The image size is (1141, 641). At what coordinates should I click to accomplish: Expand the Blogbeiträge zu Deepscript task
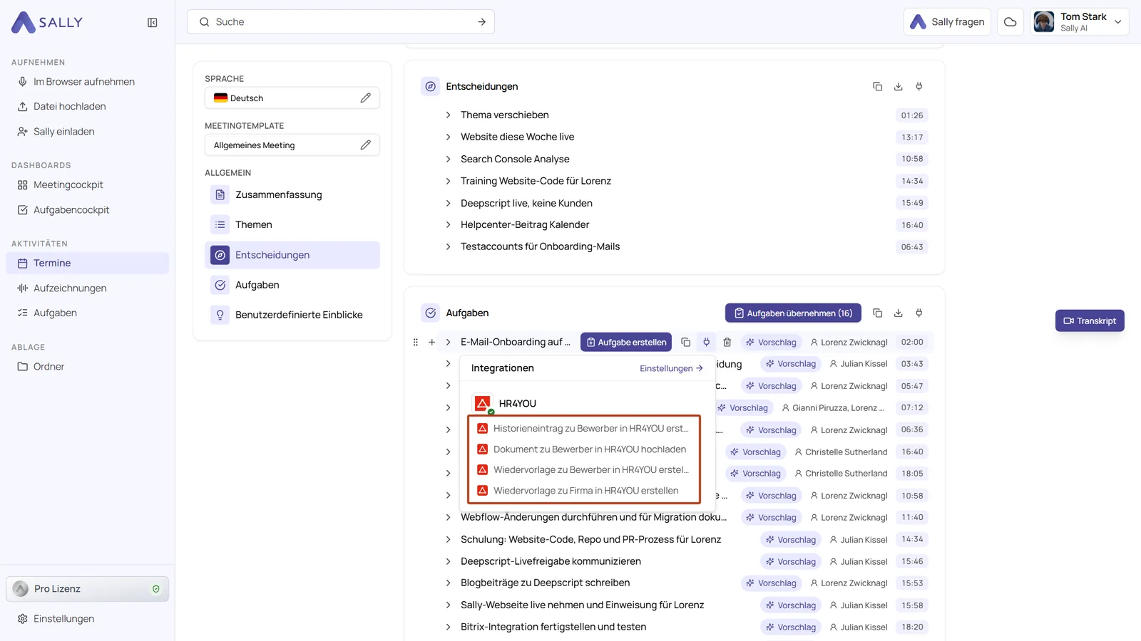449,583
